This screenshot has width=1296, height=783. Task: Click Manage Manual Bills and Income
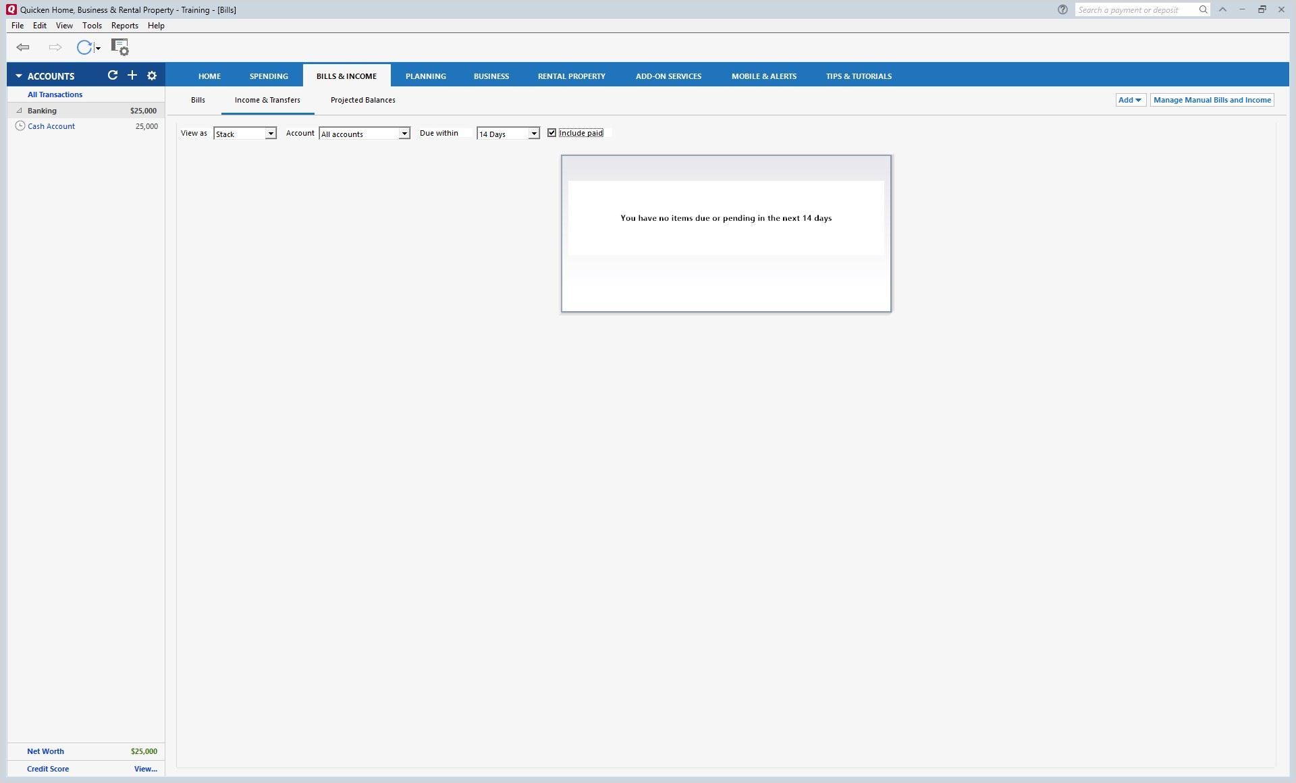[1212, 100]
